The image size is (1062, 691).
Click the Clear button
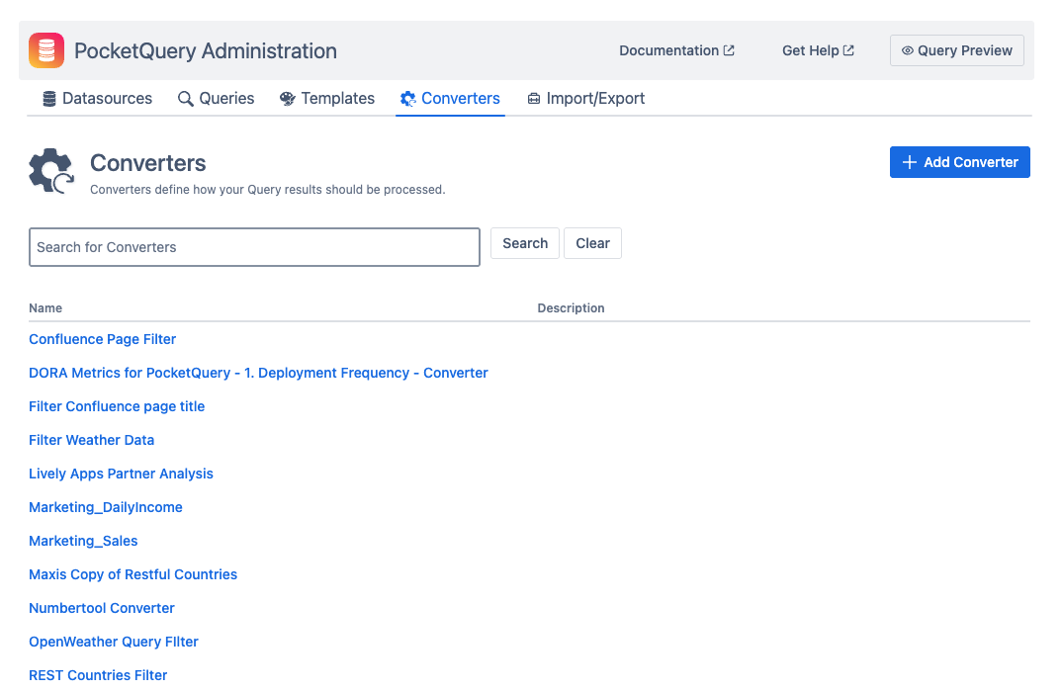pyautogui.click(x=592, y=242)
